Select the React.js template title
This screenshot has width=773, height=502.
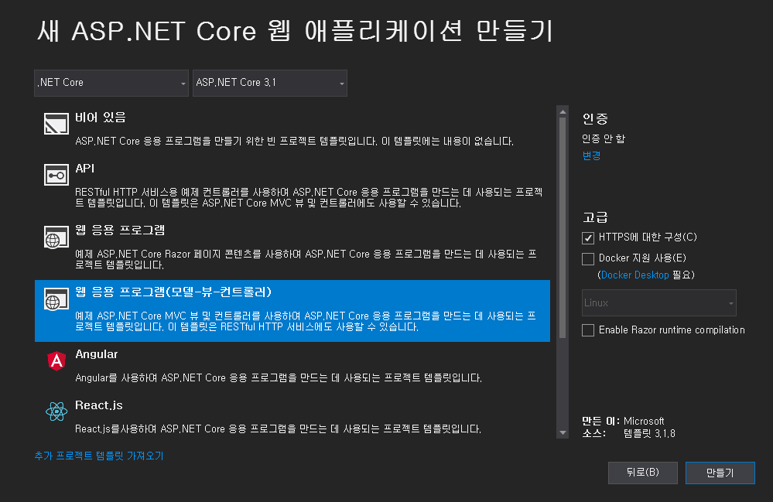98,405
